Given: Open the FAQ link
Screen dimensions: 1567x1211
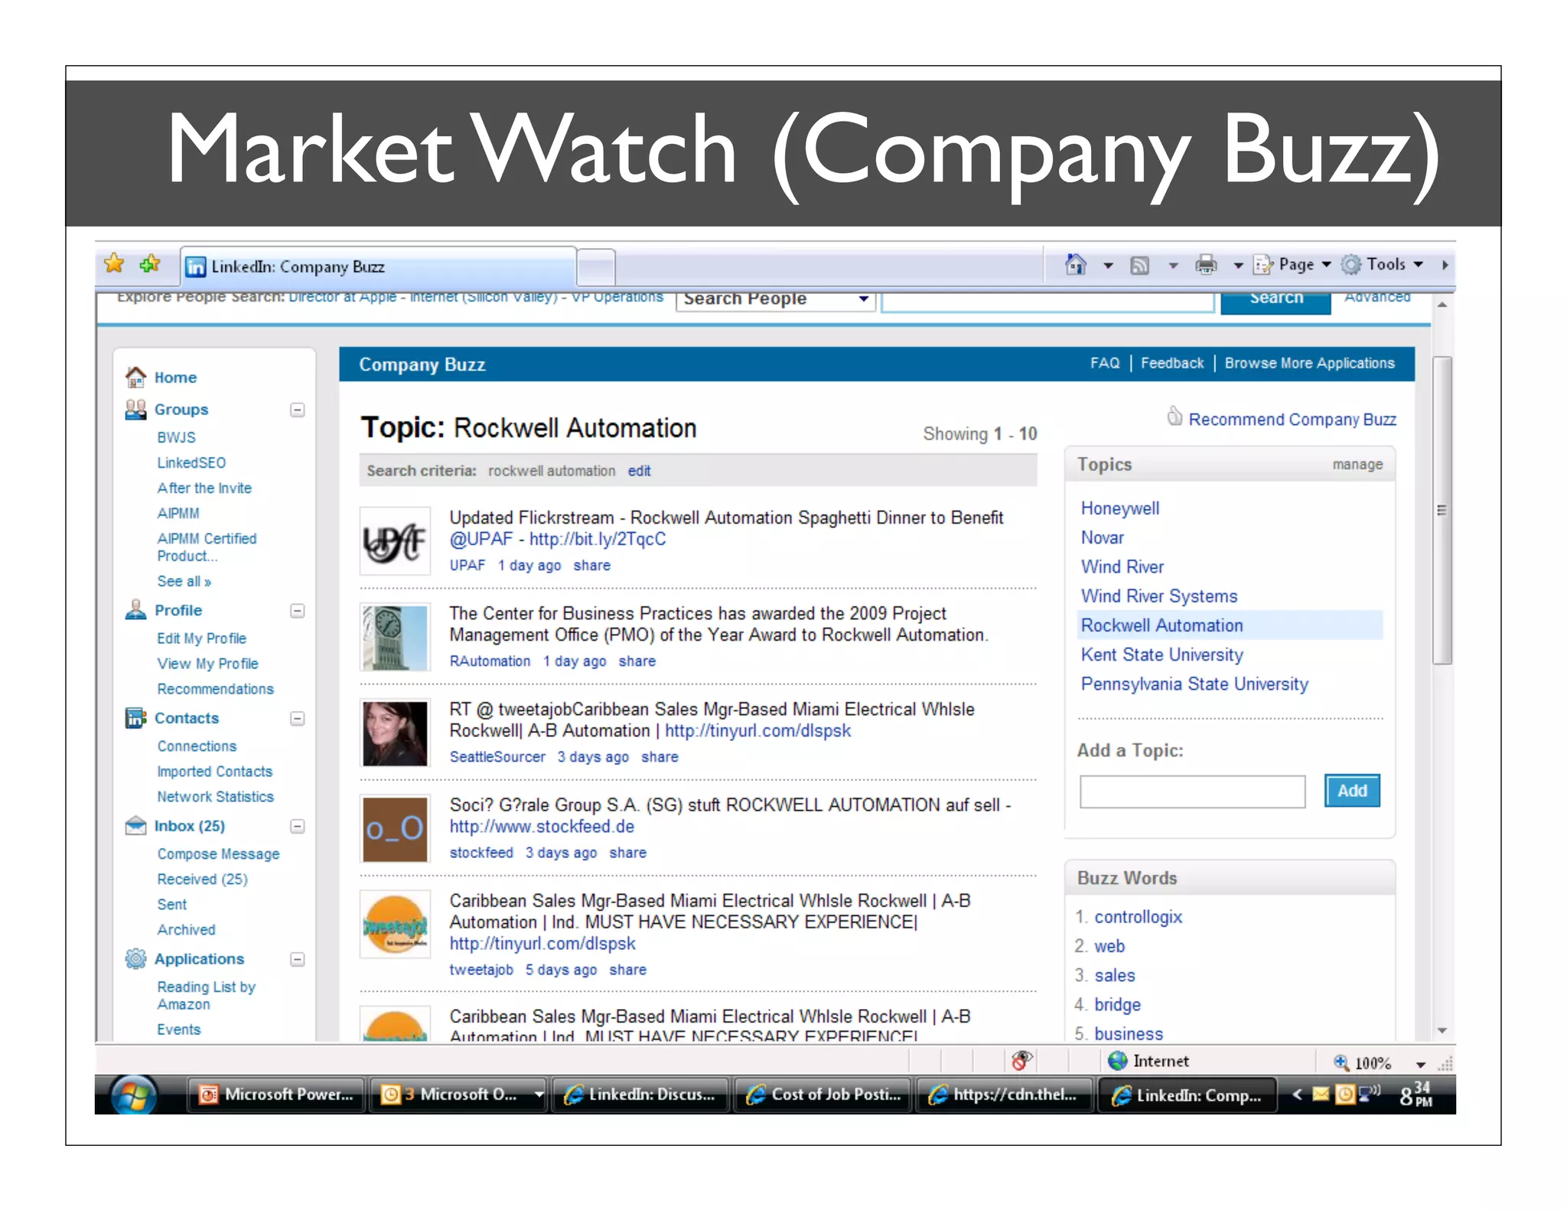Looking at the screenshot, I should pyautogui.click(x=1105, y=363).
